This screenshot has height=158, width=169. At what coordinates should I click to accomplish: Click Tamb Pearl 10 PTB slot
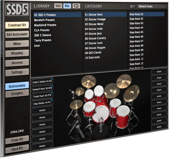[x=42, y=96]
